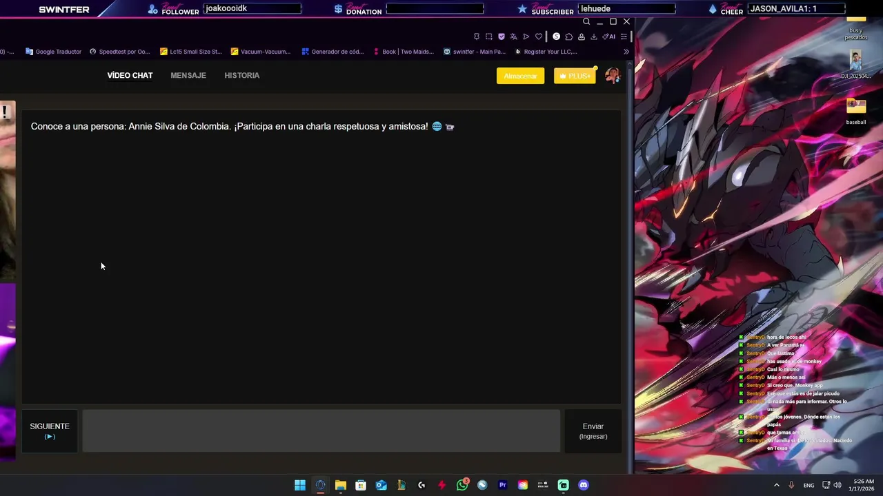Open the green Streamlabs taskbar icon

click(564, 485)
